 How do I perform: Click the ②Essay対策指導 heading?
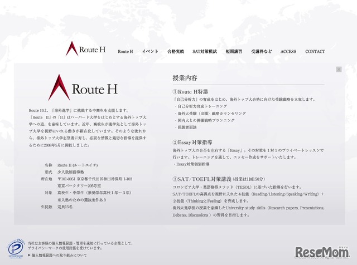[x=192, y=143]
